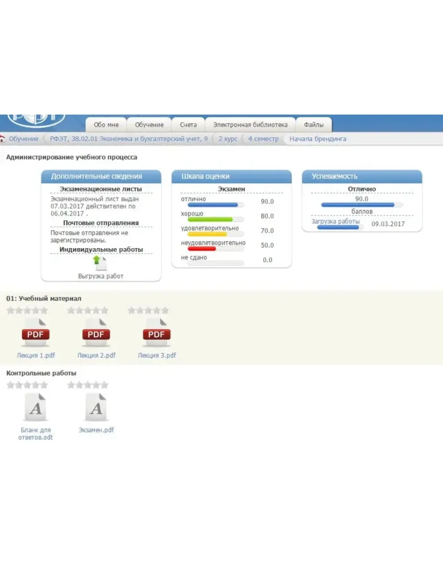
Task: Click the Экзамен.pdf document icon
Action: point(96,408)
